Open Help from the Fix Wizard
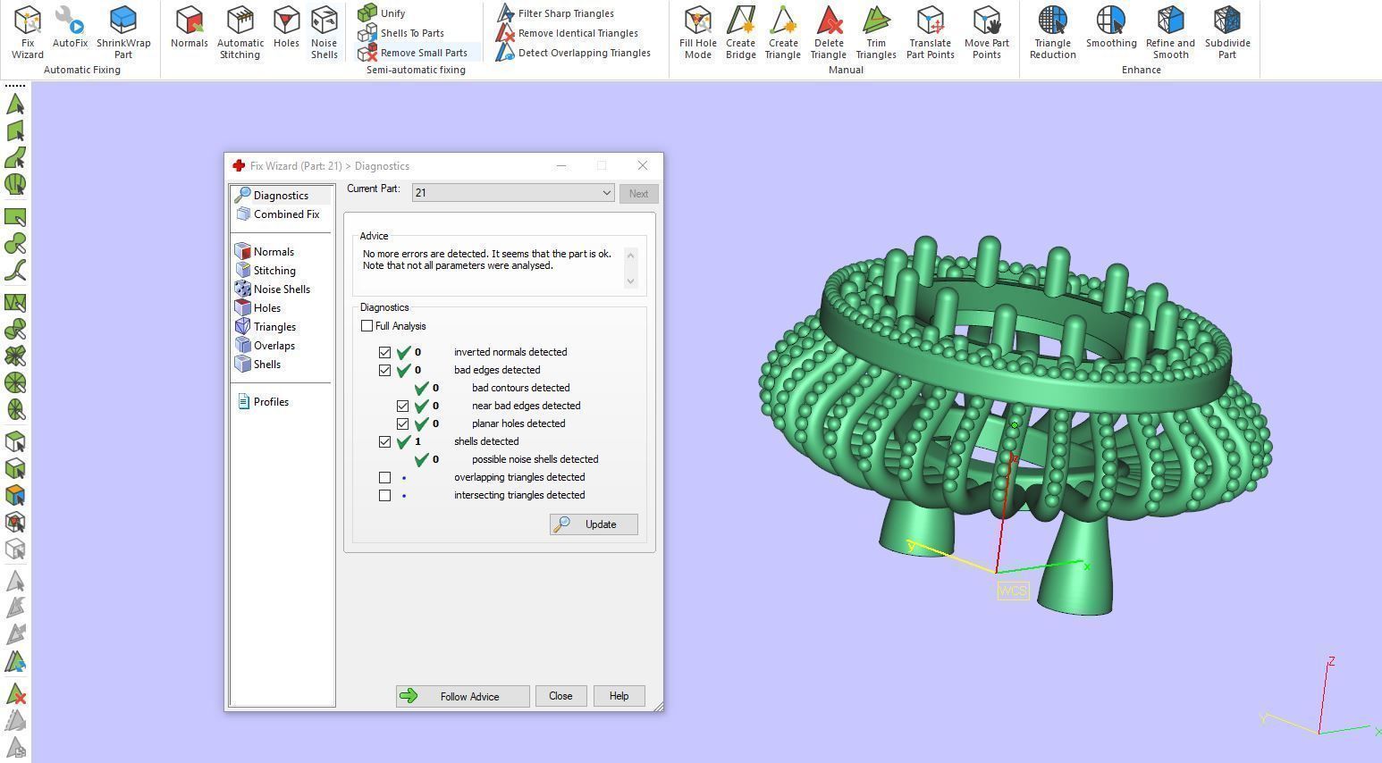 pos(619,696)
